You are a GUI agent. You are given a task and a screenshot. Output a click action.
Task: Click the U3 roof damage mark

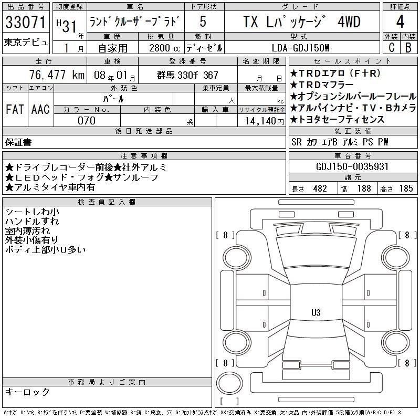(x=316, y=312)
